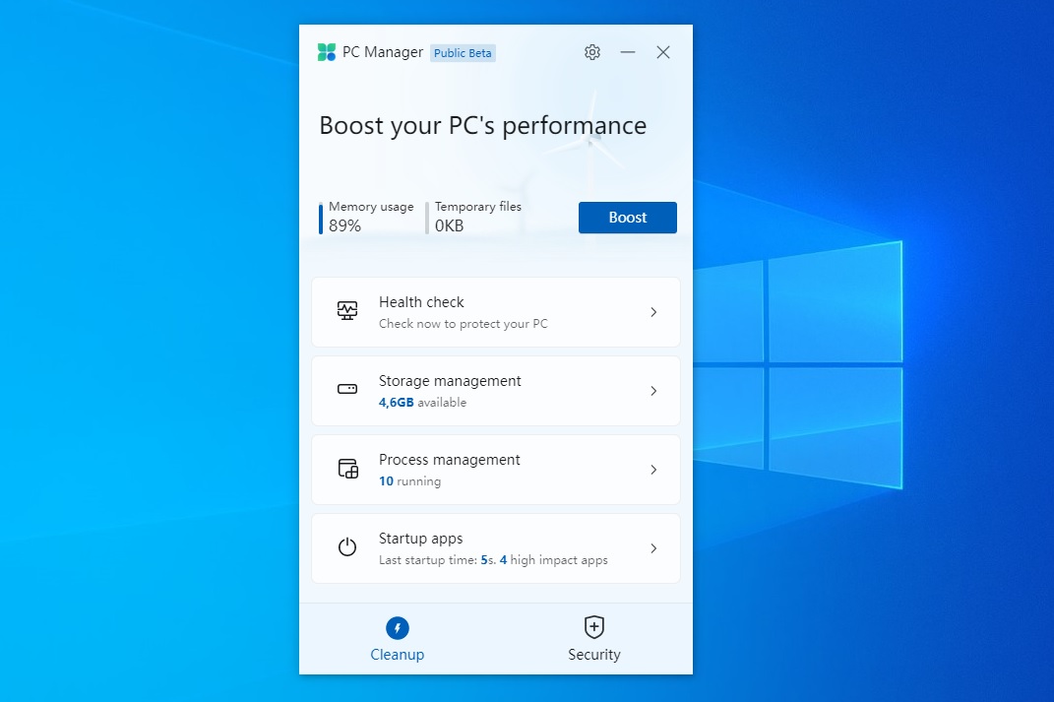Screen dimensions: 1054x702
Task: Click the 'Boost your PC's performance' heading
Action: pos(482,126)
